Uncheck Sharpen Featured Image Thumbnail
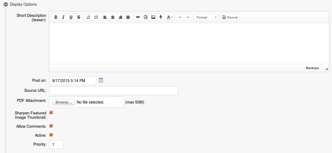 pos(51,113)
